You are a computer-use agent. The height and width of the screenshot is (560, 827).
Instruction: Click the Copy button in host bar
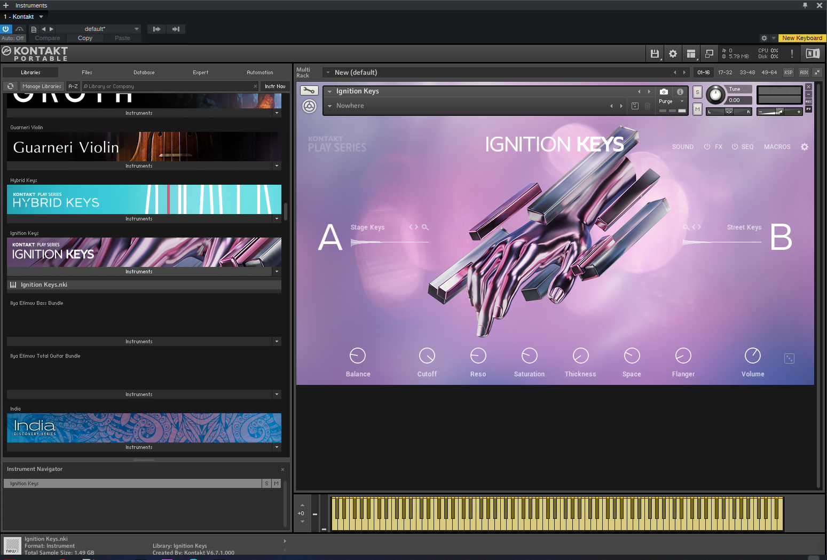(85, 38)
